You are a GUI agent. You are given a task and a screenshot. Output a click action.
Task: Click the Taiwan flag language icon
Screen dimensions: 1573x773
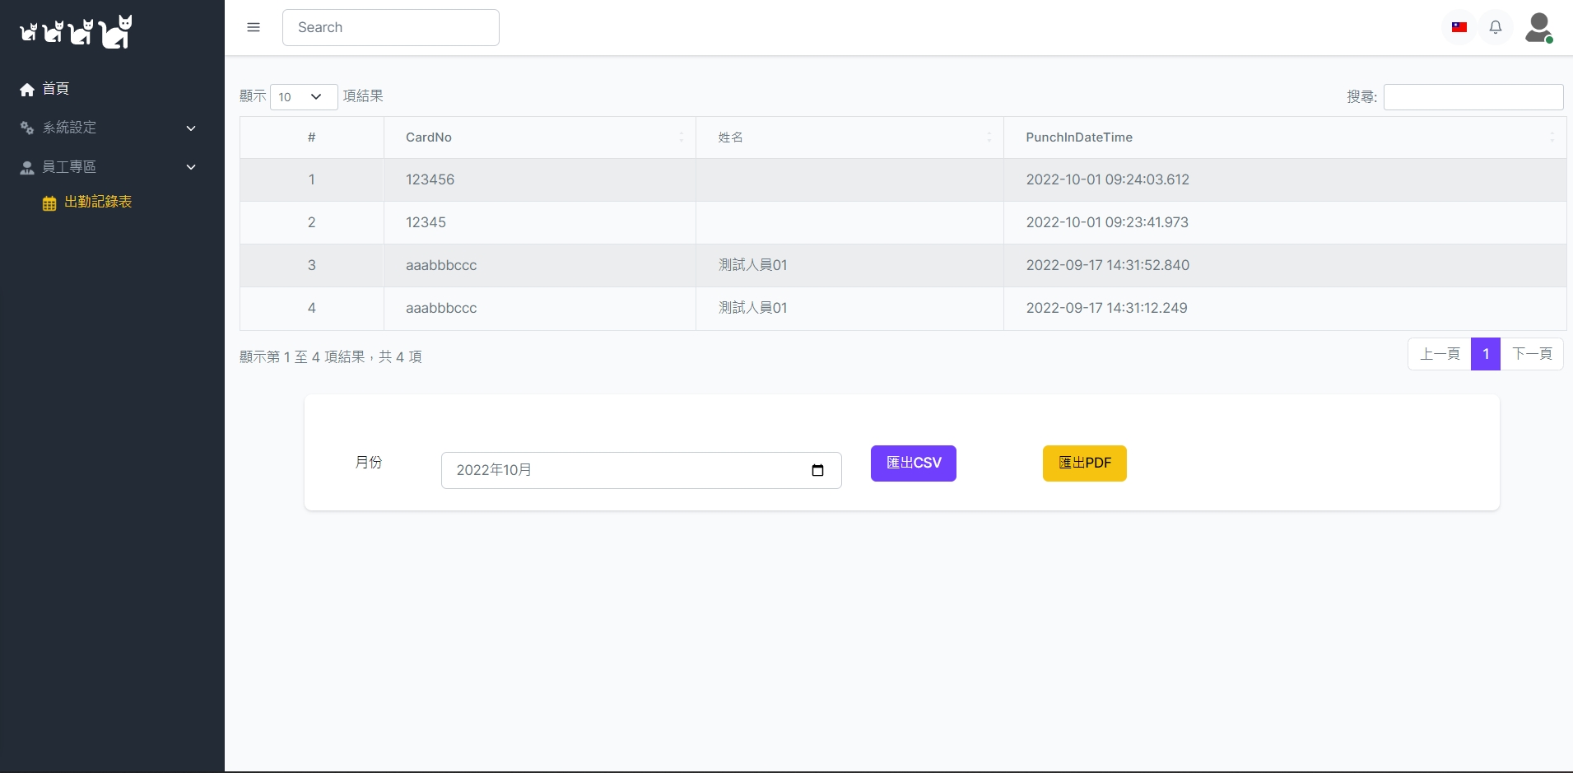coord(1459,27)
